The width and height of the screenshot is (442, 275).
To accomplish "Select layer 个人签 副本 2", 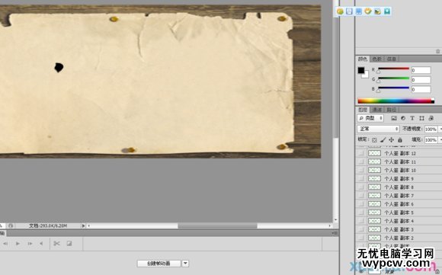I will [399, 238].
